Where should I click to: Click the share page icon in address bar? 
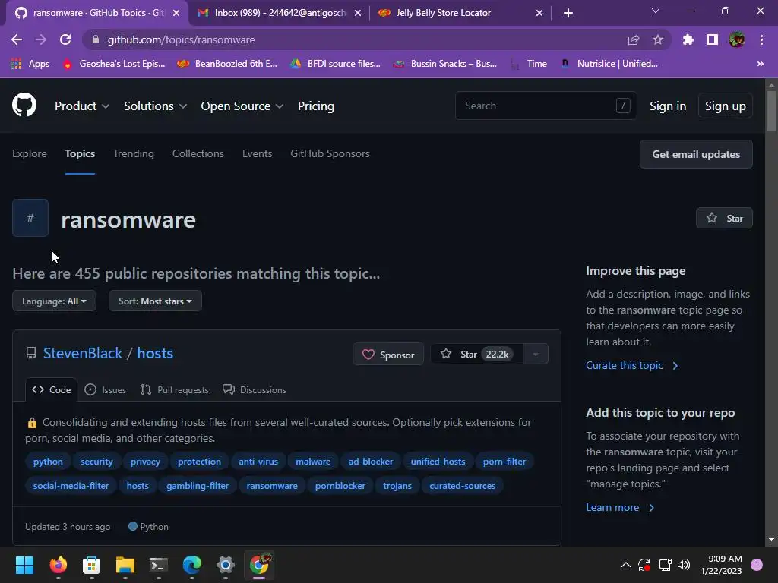pos(634,39)
